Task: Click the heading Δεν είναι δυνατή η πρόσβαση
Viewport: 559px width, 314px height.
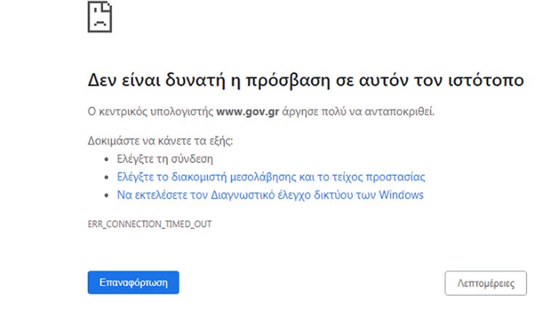Action: [305, 80]
